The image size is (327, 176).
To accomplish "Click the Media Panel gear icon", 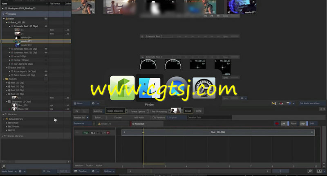I will (x=20, y=172).
